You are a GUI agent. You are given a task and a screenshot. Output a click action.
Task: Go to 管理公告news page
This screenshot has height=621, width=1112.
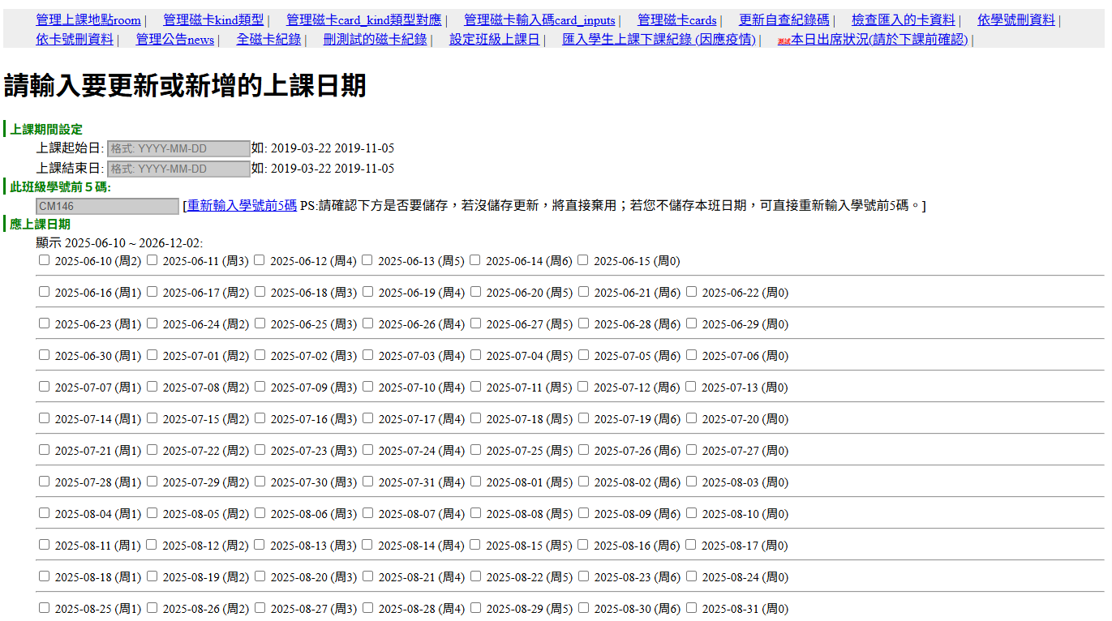pyautogui.click(x=175, y=39)
